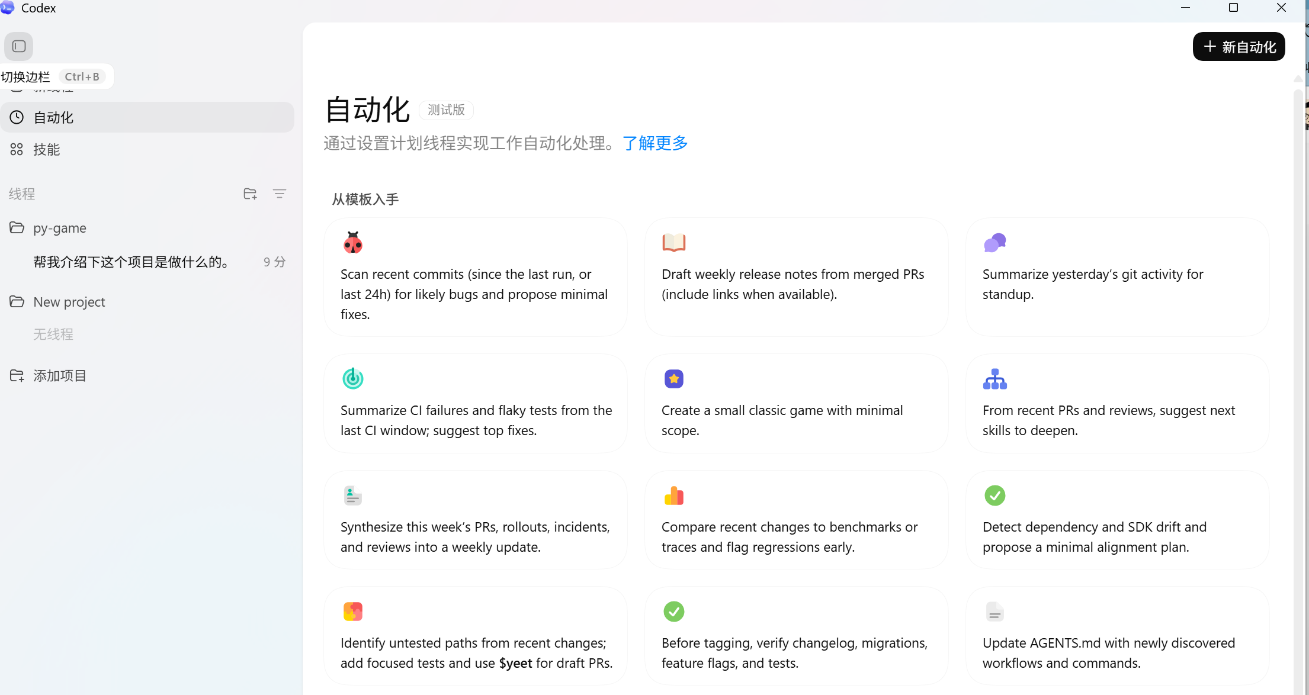
Task: Open the 自动化 sidebar section
Action: [x=53, y=117]
